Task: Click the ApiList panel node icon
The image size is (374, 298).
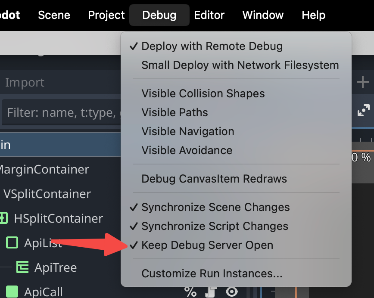Action: click(x=12, y=243)
